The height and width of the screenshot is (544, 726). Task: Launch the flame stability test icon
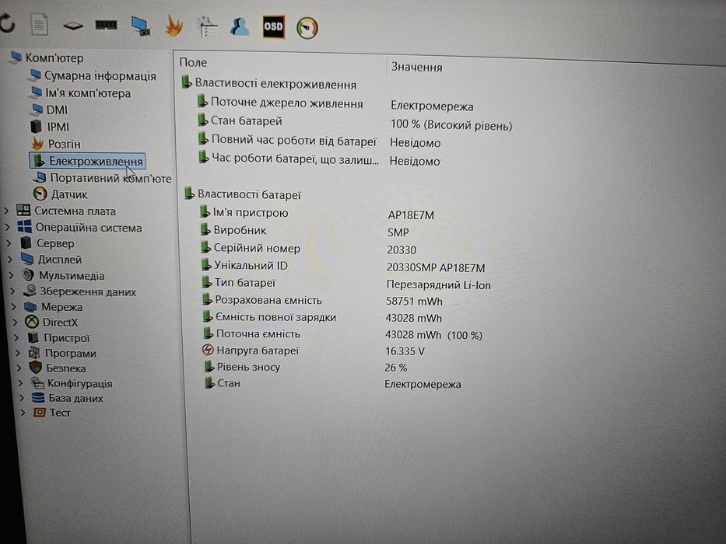point(174,26)
